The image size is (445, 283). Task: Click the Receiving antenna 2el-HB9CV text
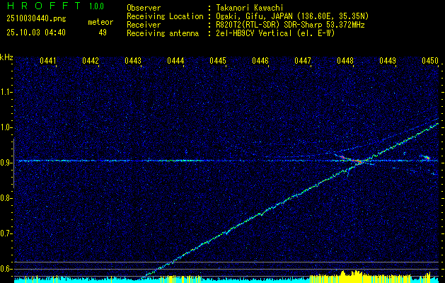coord(275,33)
